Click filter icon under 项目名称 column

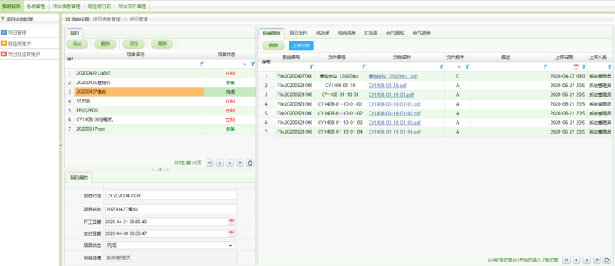pyautogui.click(x=201, y=64)
